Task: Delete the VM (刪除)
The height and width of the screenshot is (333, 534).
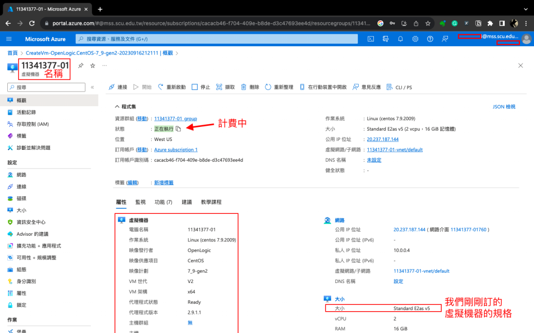Action: click(250, 87)
